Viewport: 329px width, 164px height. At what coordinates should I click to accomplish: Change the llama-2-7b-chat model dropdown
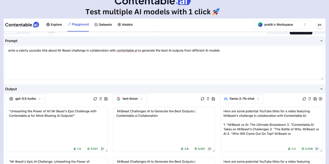click(x=241, y=99)
